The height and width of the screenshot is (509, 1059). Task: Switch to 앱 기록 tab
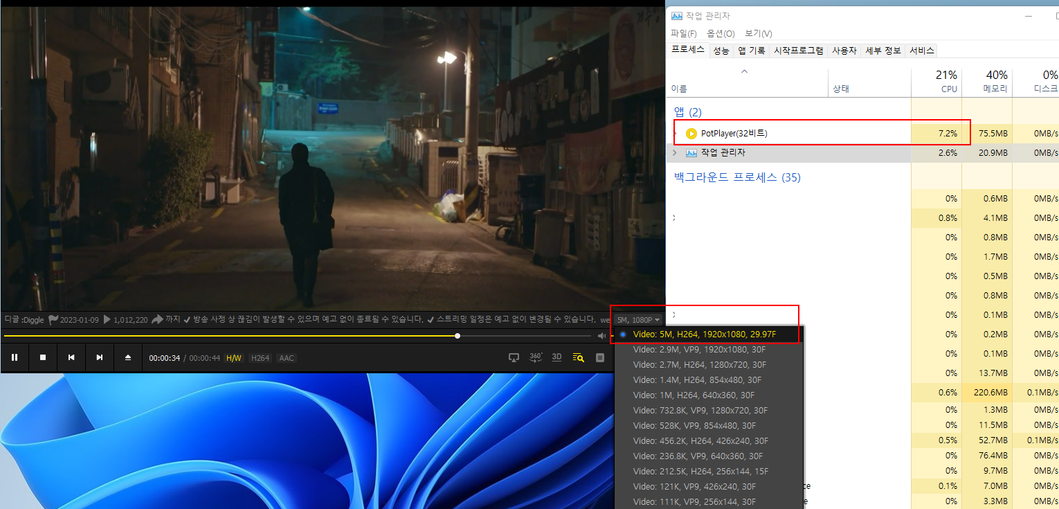[x=752, y=51]
